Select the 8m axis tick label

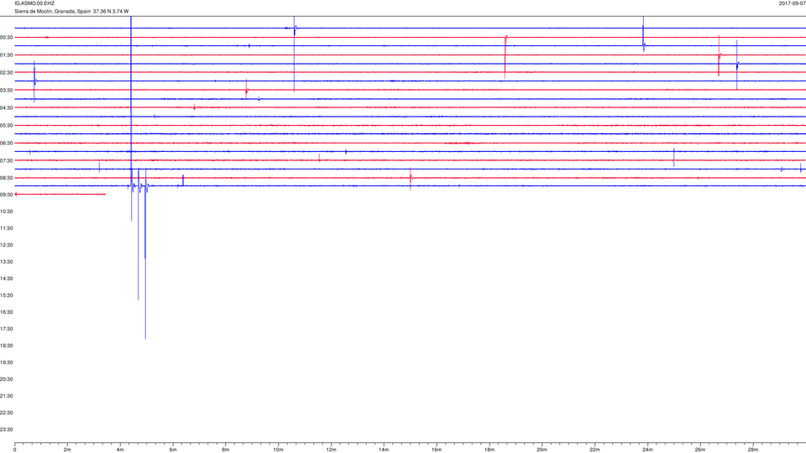pyautogui.click(x=226, y=450)
